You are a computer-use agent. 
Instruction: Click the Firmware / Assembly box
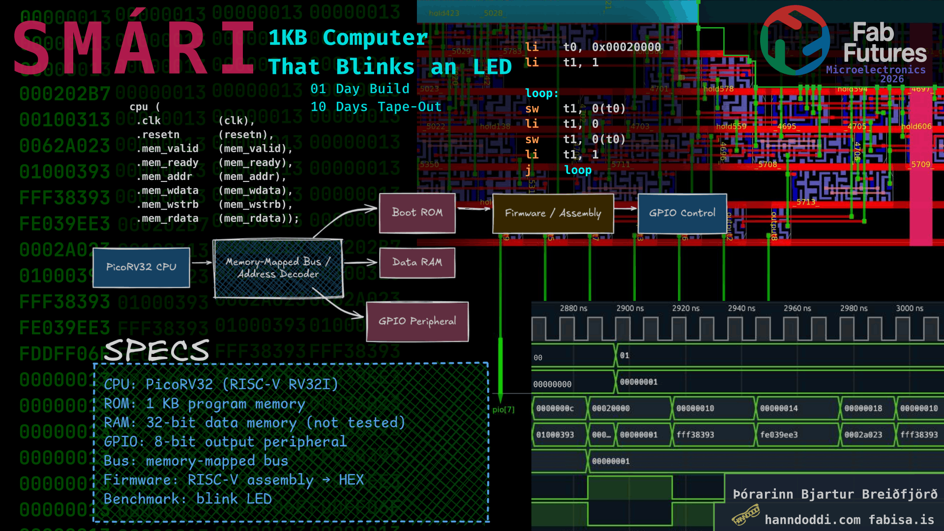point(553,213)
